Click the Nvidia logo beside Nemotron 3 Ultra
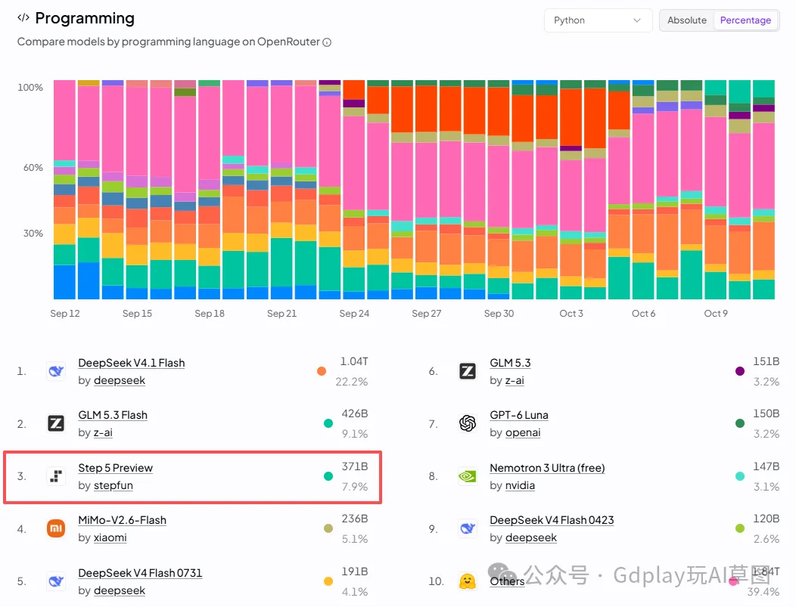Viewport: 796px width, 607px height. pyautogui.click(x=468, y=476)
